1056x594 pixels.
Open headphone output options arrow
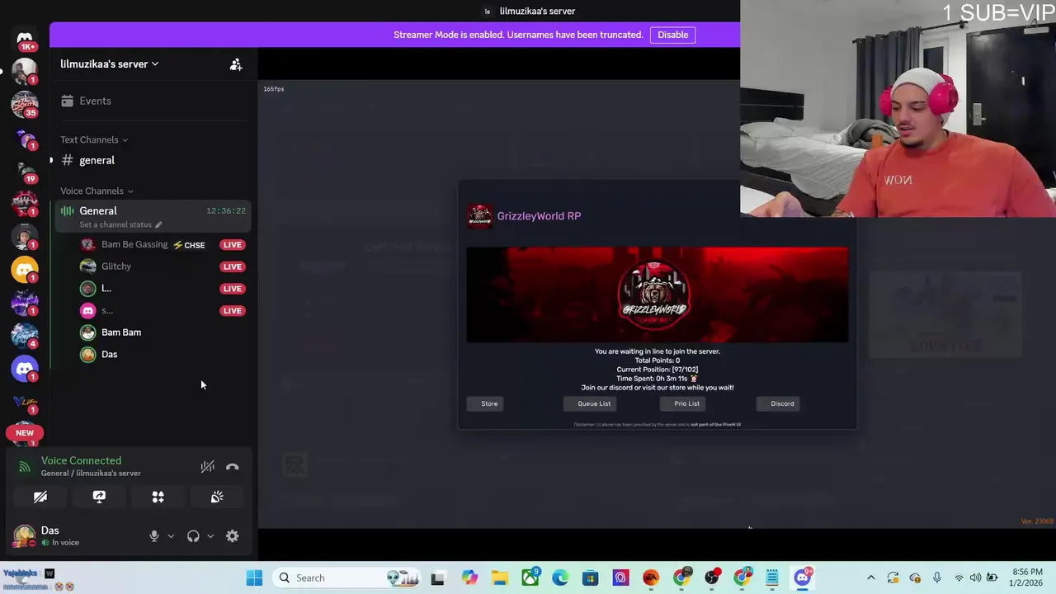click(210, 536)
